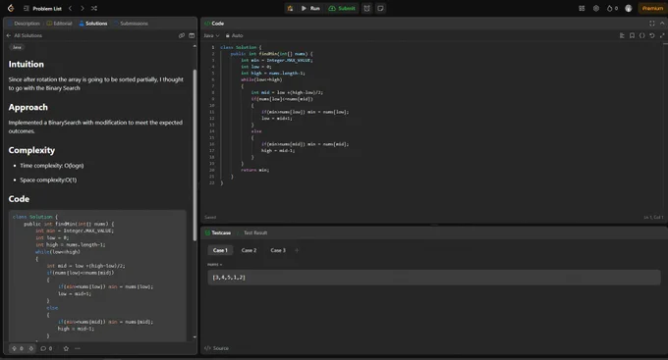Open the layout grid icon
This screenshot has width=668, height=360.
pos(582,8)
